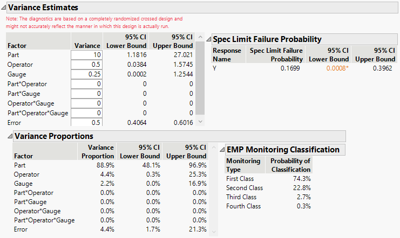The height and width of the screenshot is (238, 400).
Task: Click the Part variance input field
Action: 86,55
